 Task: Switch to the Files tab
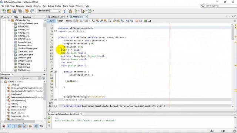(x=16, y=17)
